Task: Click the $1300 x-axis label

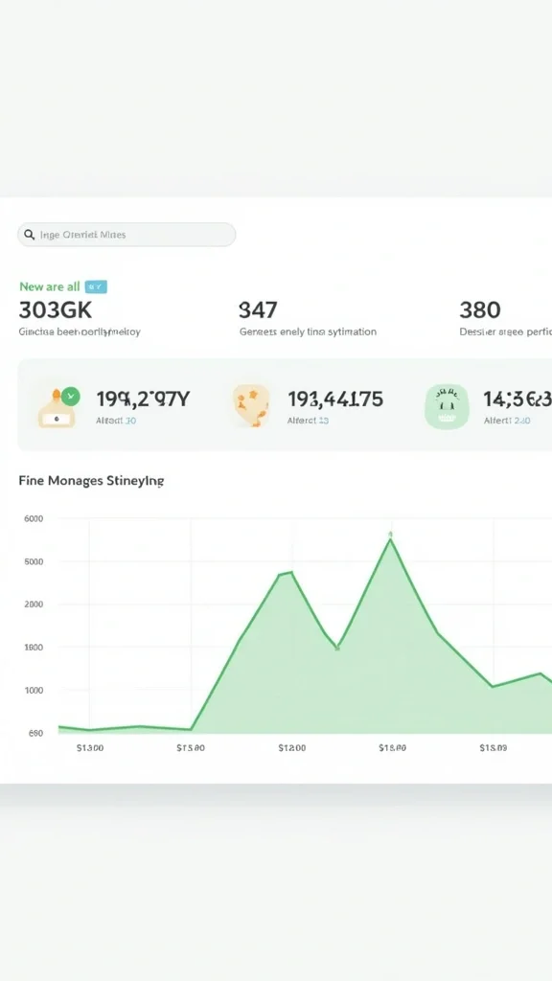Action: 90,747
